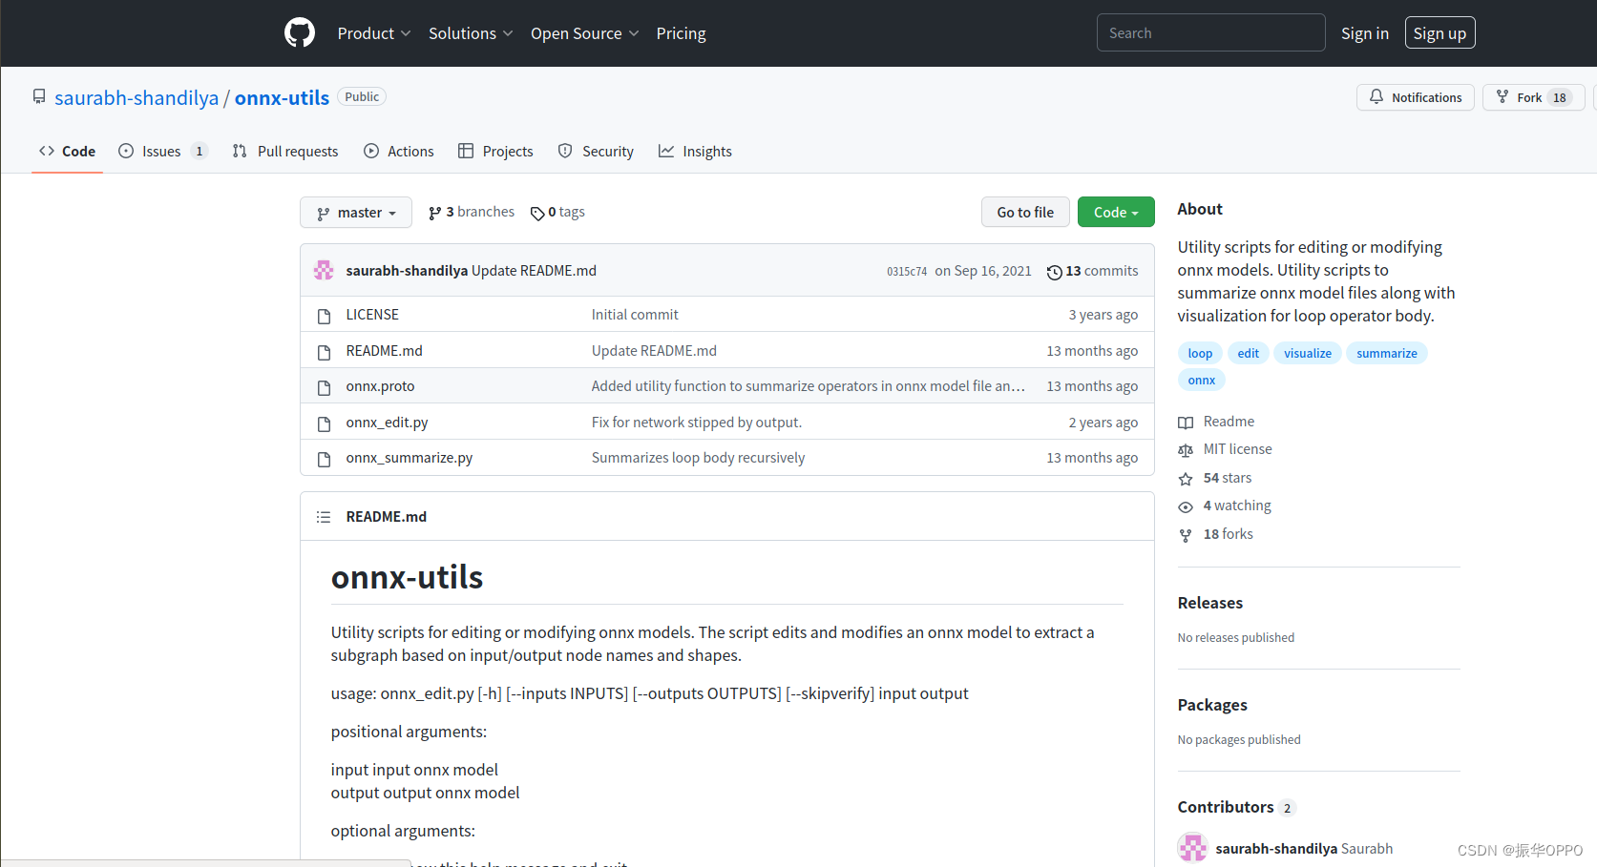This screenshot has width=1597, height=867.
Task: Open 'Fix for network stipped by output' commit
Action: click(x=697, y=423)
